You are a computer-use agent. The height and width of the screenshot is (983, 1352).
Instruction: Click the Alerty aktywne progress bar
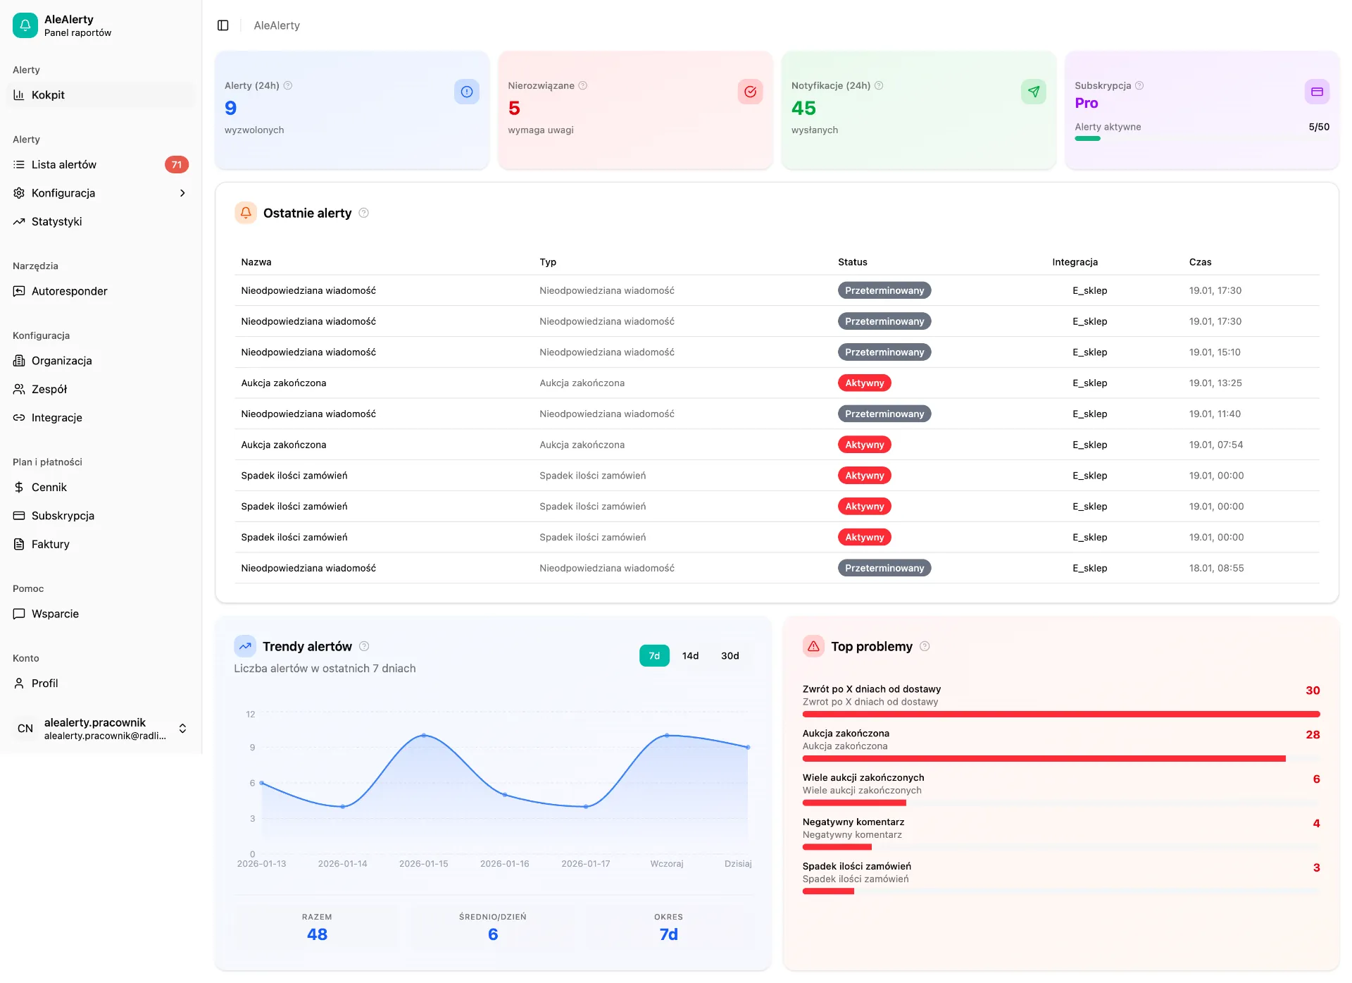[x=1202, y=139]
